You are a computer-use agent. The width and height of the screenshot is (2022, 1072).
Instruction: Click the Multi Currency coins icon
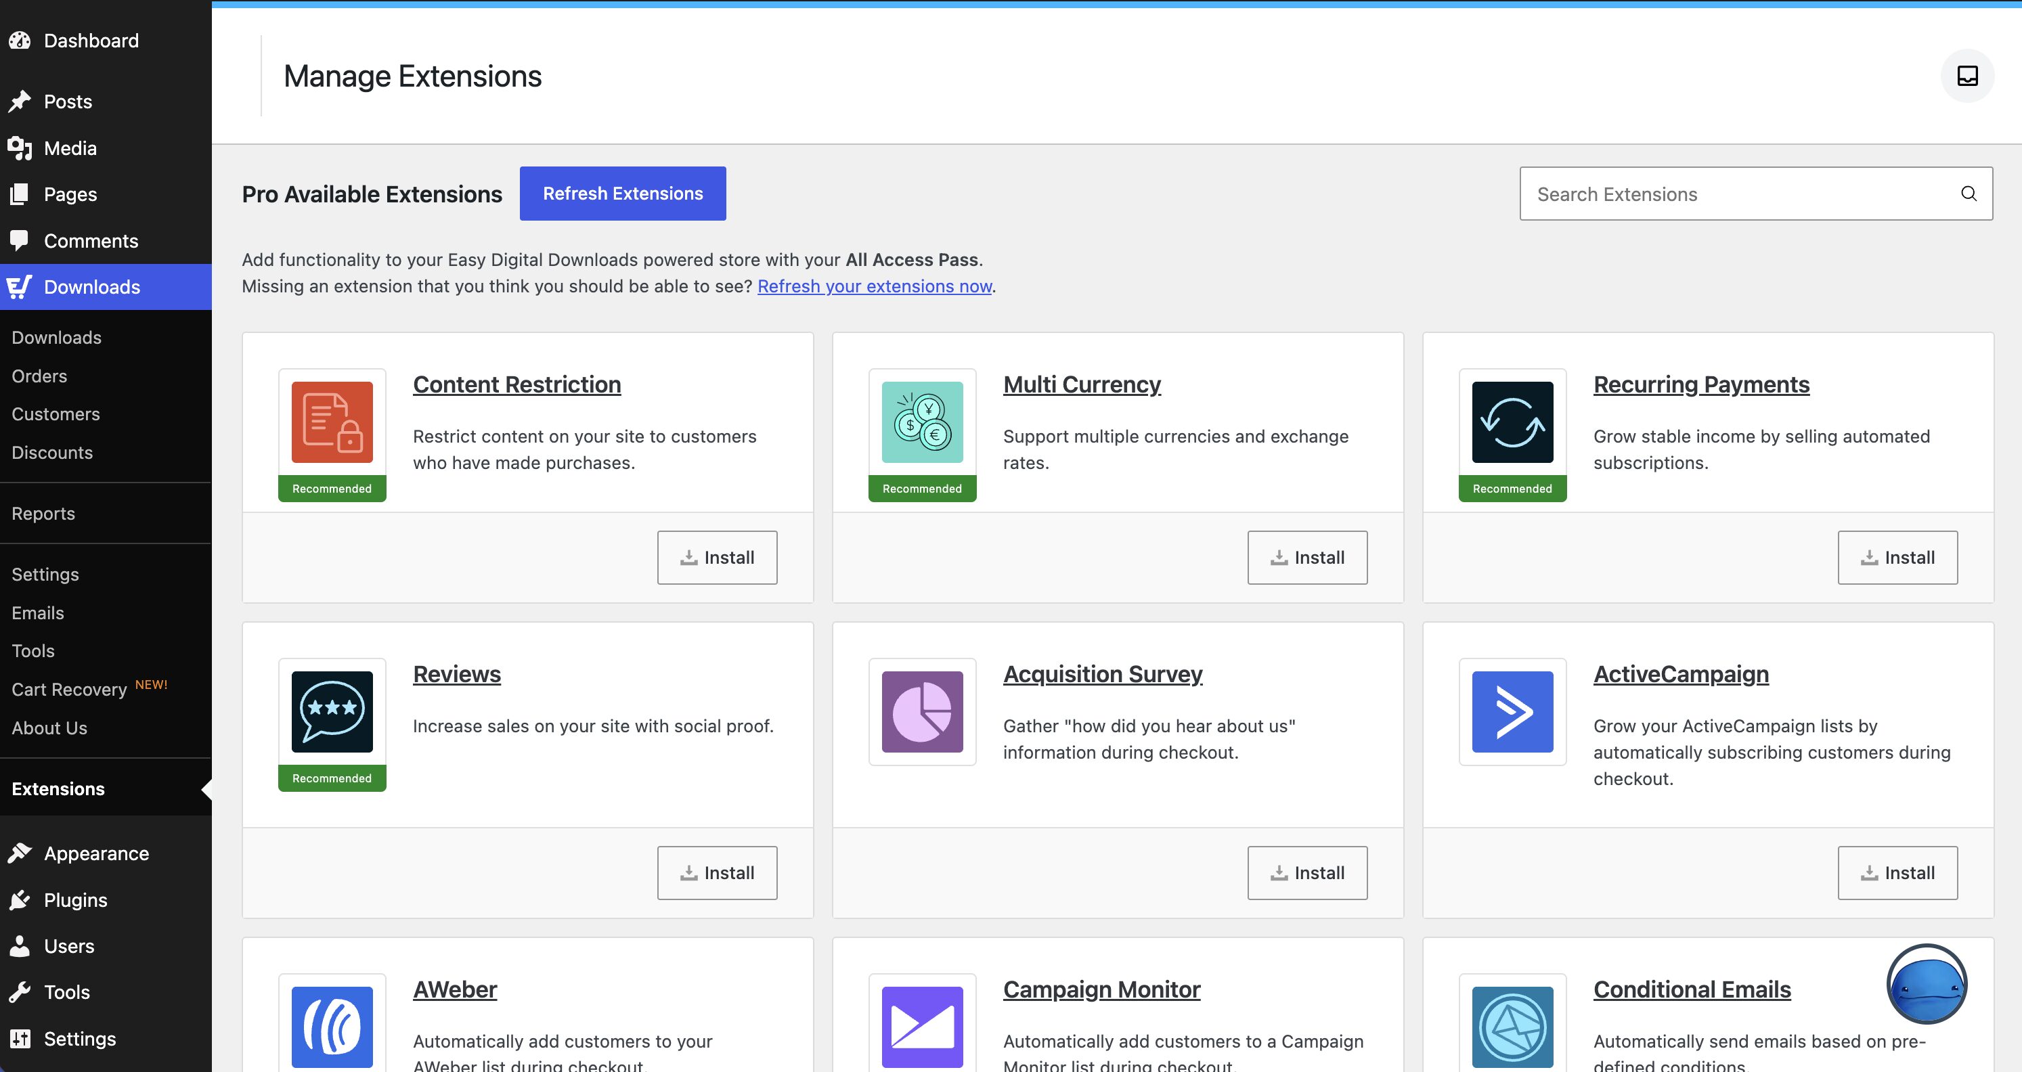(922, 422)
